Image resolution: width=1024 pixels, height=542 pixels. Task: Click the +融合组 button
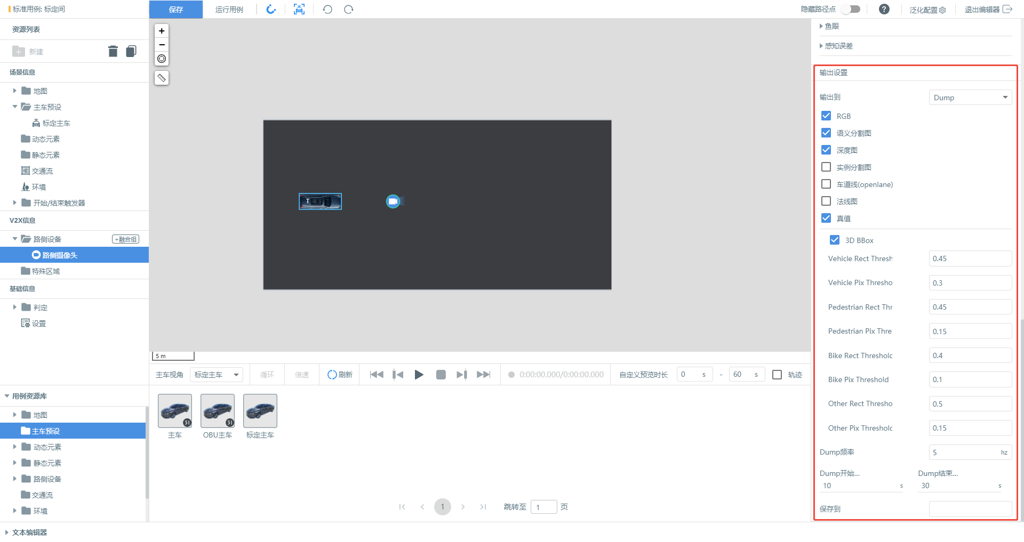[x=126, y=239]
